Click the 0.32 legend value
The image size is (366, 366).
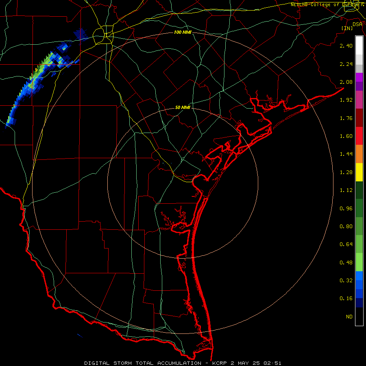click(x=346, y=281)
